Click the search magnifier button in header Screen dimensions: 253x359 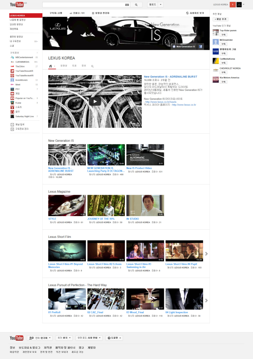(136, 5)
